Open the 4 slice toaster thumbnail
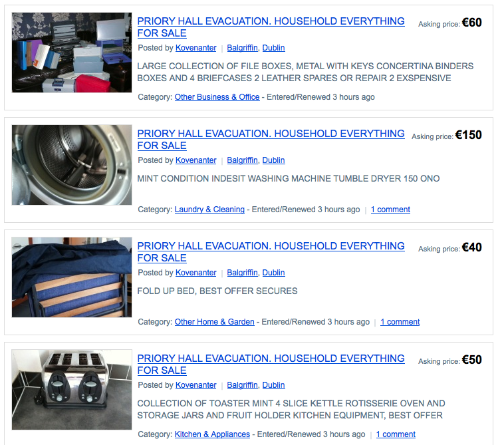The height and width of the screenshot is (445, 502). coord(72,390)
